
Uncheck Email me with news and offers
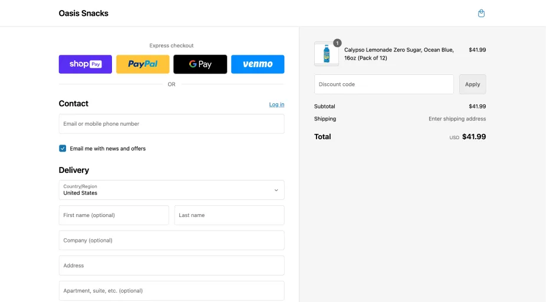[x=62, y=149]
